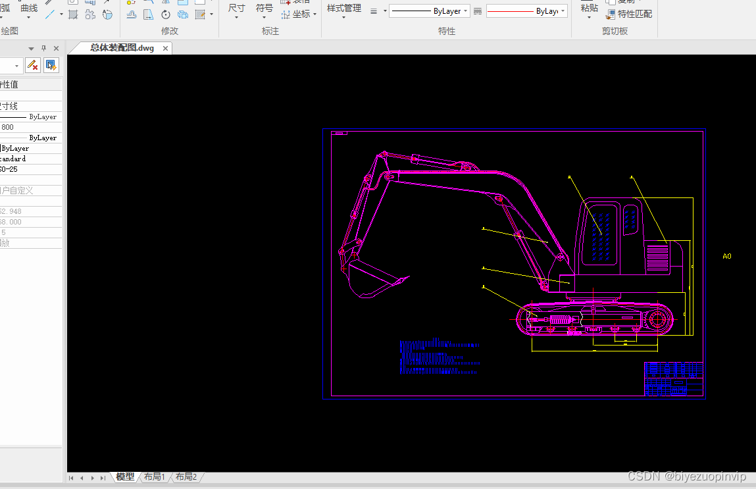Click the 修改 group label
756x489 pixels.
(170, 31)
